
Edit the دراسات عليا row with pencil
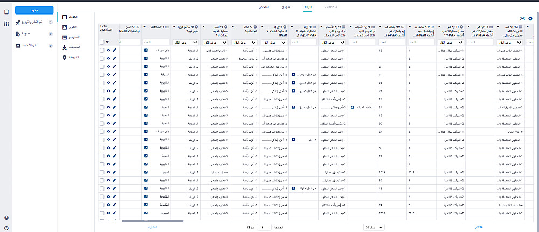[114, 172]
